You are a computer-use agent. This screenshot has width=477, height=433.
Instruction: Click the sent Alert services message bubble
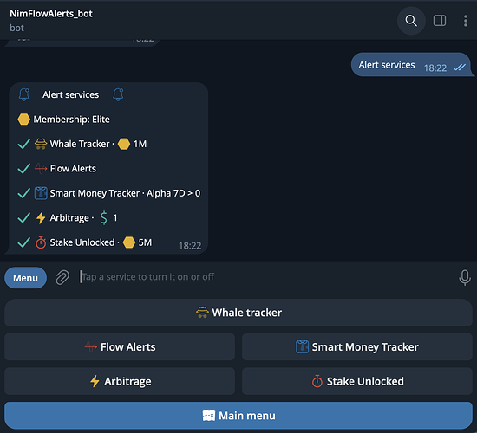[x=411, y=65]
